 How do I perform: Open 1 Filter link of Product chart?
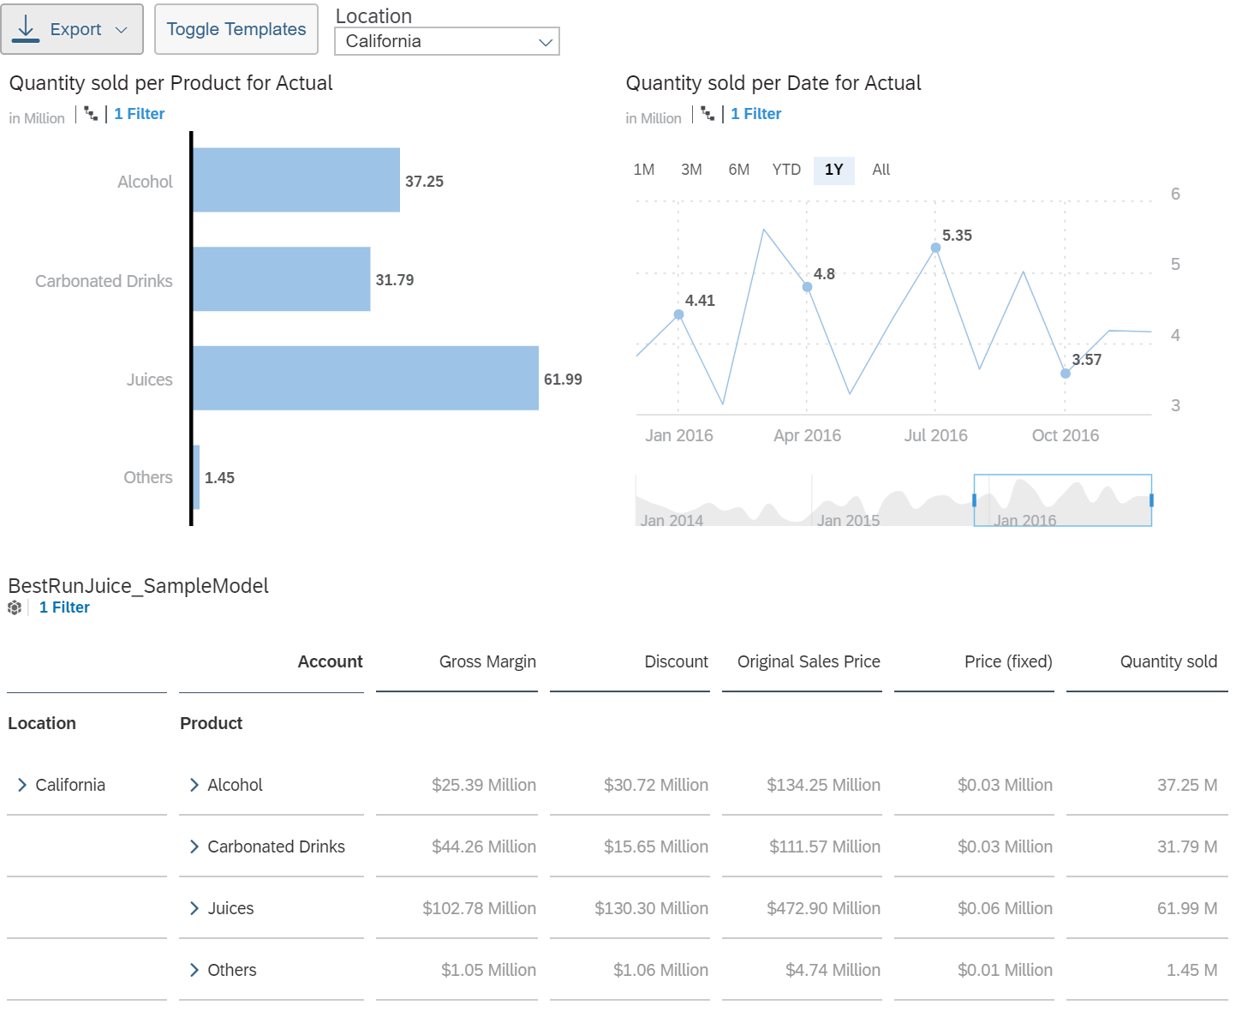point(140,114)
